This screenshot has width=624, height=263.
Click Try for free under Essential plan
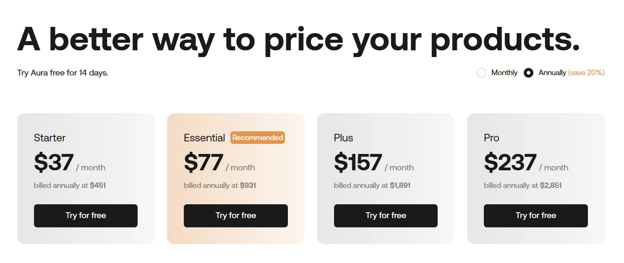point(235,216)
